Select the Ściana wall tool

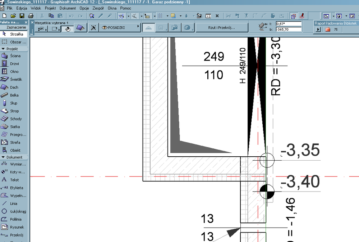(x=14, y=56)
